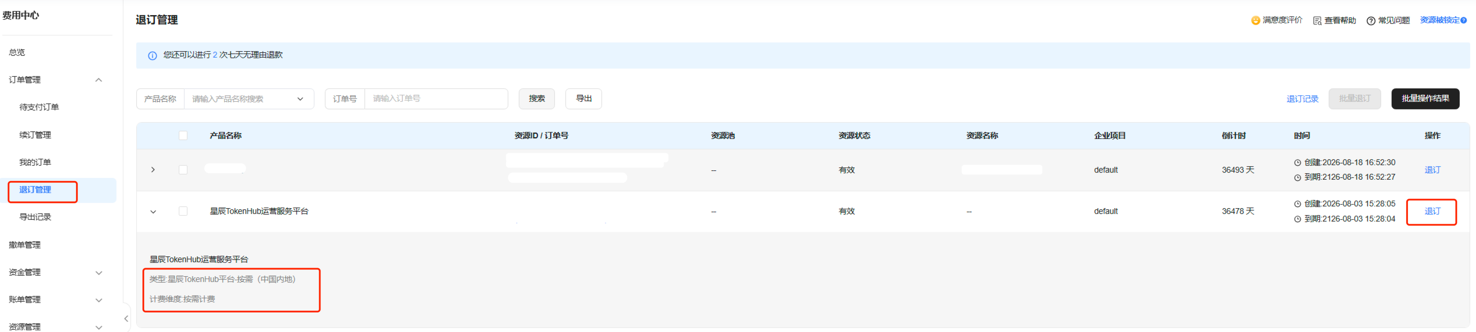The width and height of the screenshot is (1476, 332).
Task: Open the 资源被锁定 link
Action: point(1439,20)
